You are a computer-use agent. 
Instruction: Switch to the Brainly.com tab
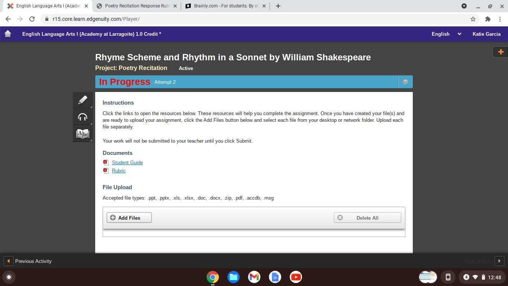tap(226, 6)
